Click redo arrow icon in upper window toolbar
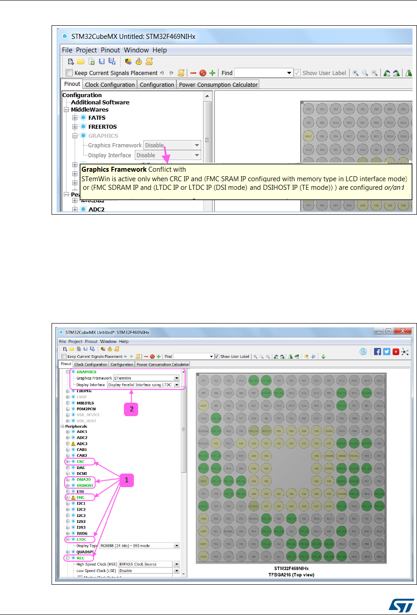417x615 pixels. [x=171, y=73]
